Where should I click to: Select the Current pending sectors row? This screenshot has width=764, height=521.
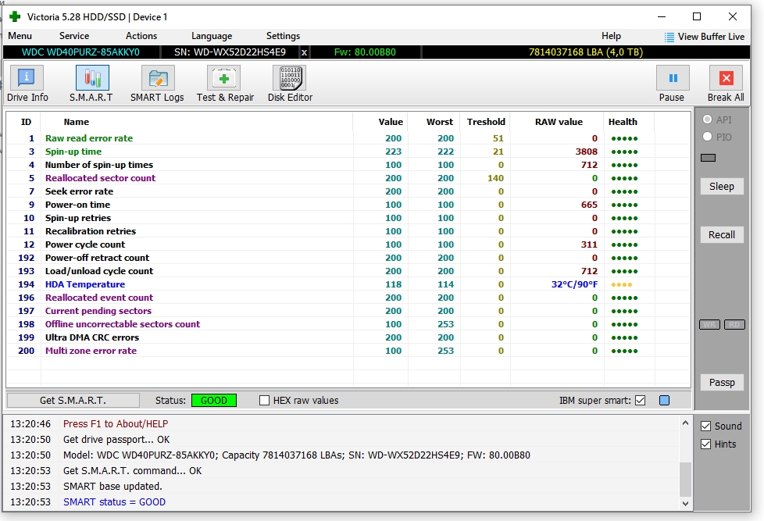(x=348, y=311)
